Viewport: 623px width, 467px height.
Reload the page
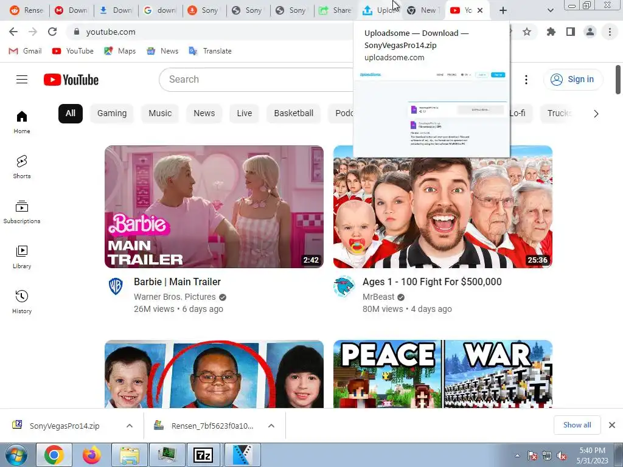(x=52, y=32)
